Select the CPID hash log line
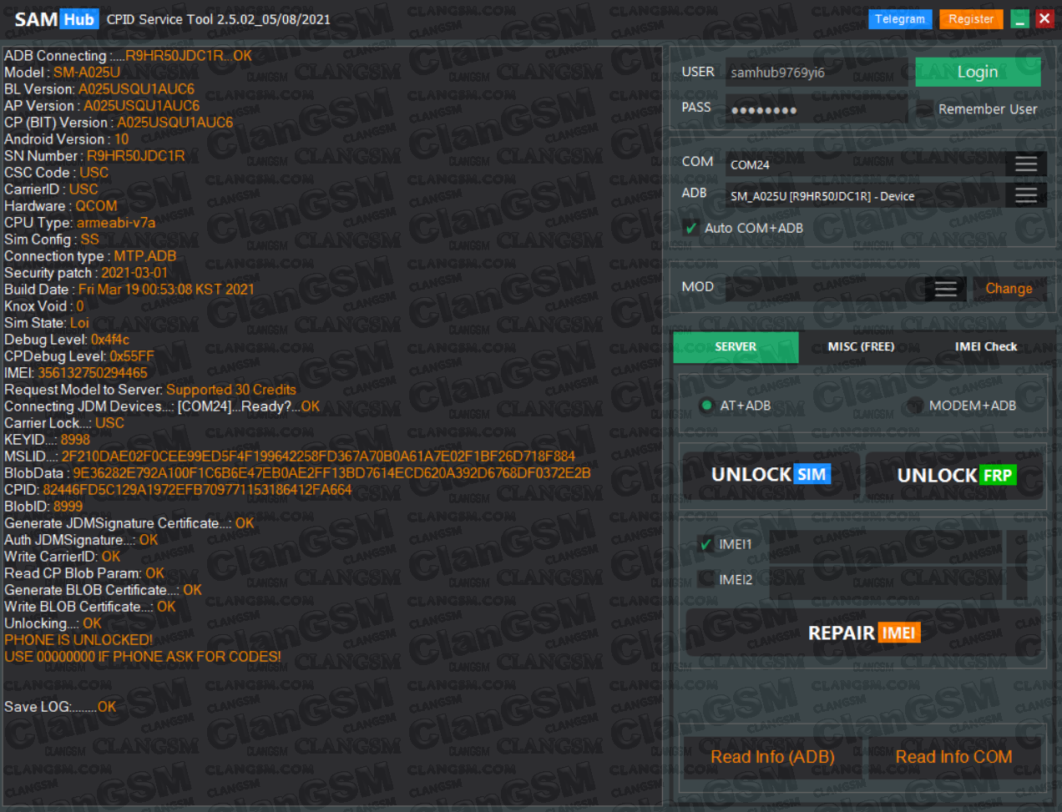1062x812 pixels. (178, 490)
